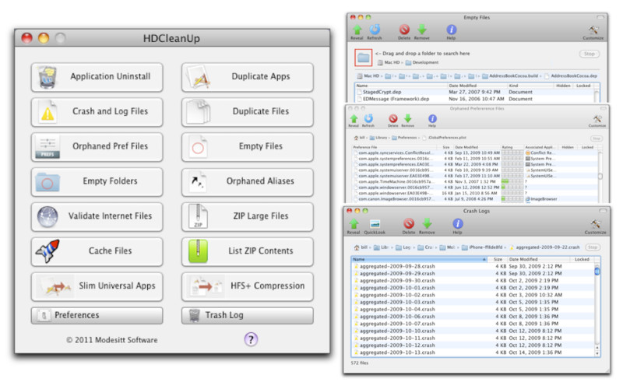Image resolution: width=623 pixels, height=389 pixels.
Task: Click Reveal icon in Crash Logs window
Action: (354, 226)
